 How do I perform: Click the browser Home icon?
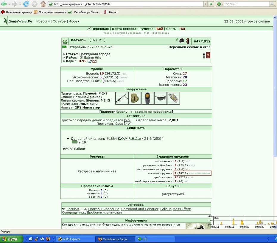click(43, 4)
